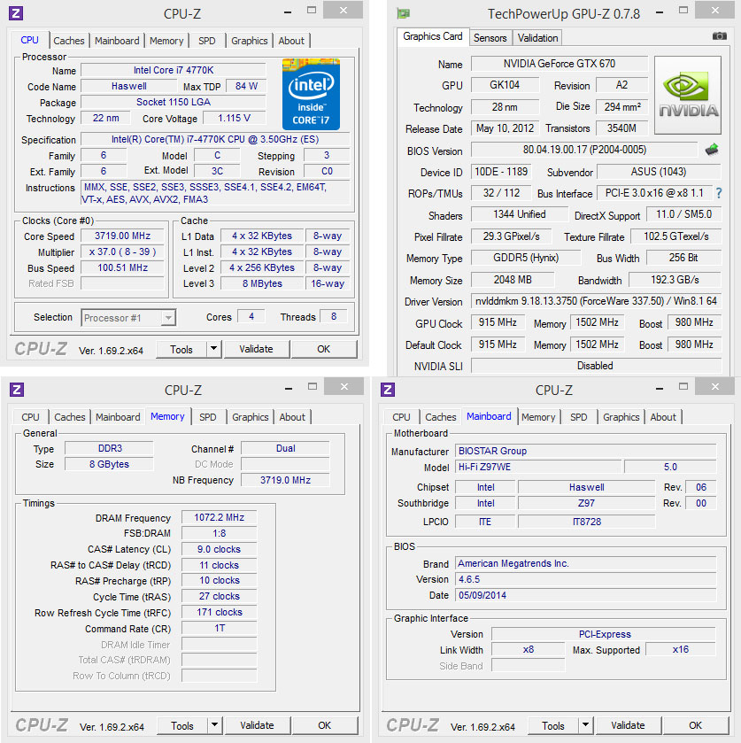This screenshot has width=741, height=743.
Task: Click the GPU-Z title bar app icon
Action: (x=404, y=13)
